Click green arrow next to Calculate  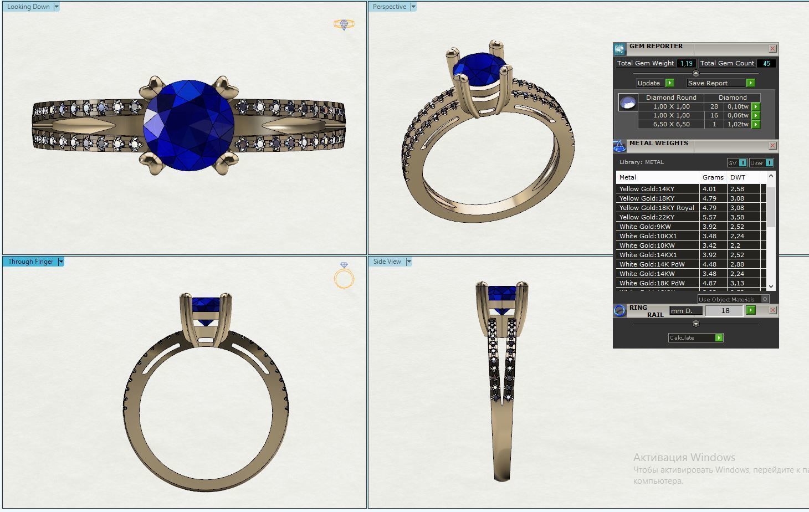719,337
